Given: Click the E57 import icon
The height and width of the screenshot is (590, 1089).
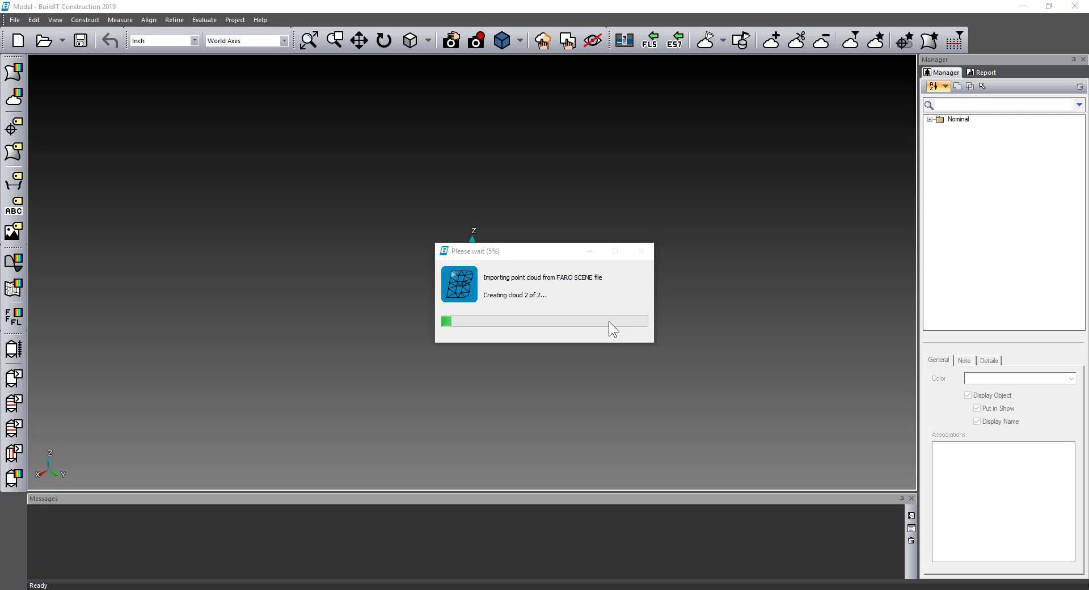Looking at the screenshot, I should click(x=674, y=40).
